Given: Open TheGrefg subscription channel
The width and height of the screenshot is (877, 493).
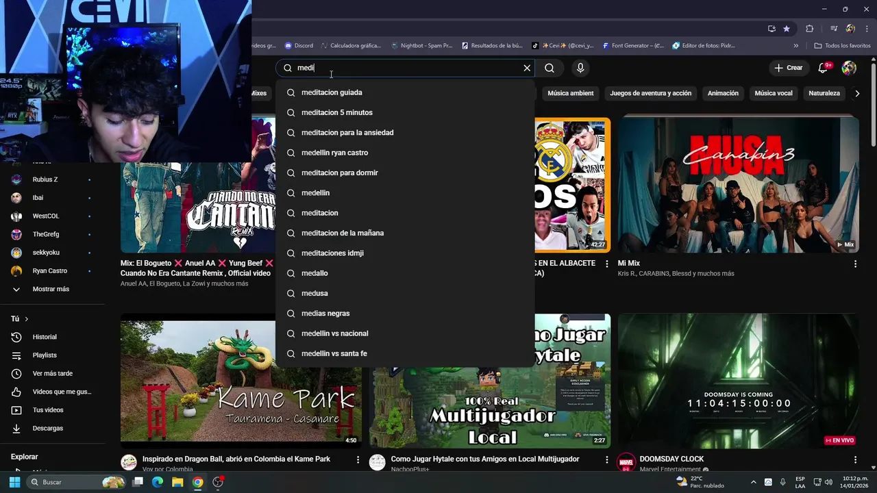Looking at the screenshot, I should (52, 234).
